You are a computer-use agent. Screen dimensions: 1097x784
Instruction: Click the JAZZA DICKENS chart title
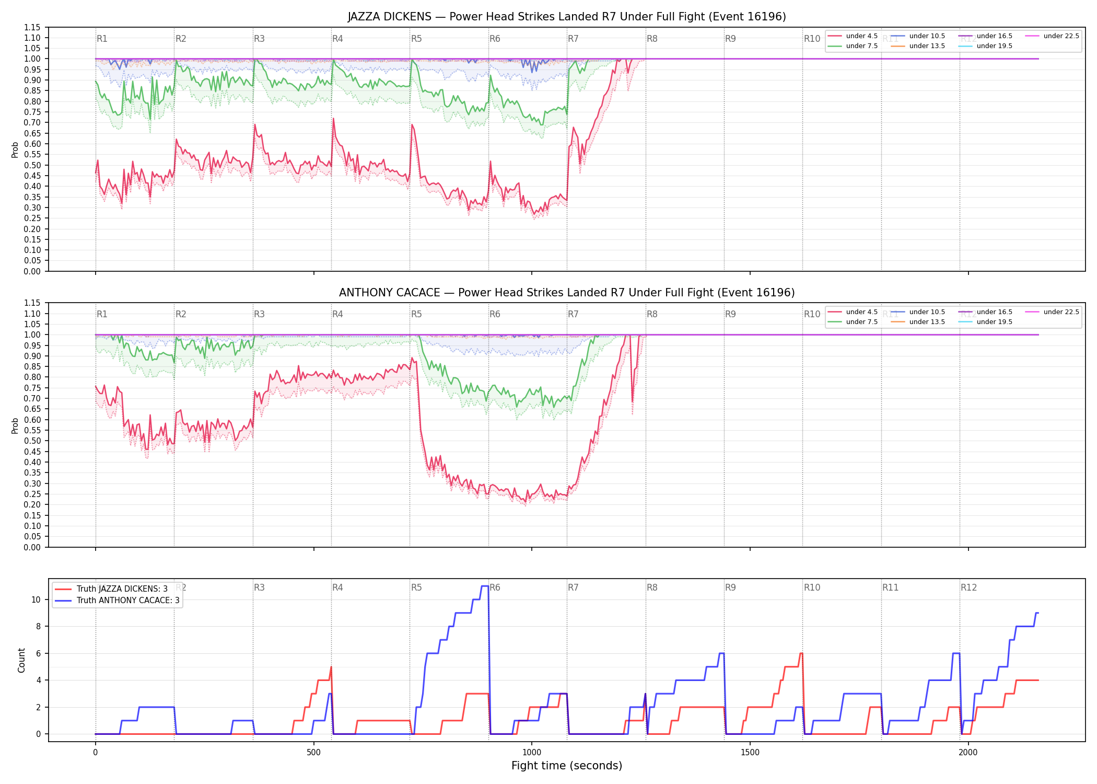click(567, 17)
